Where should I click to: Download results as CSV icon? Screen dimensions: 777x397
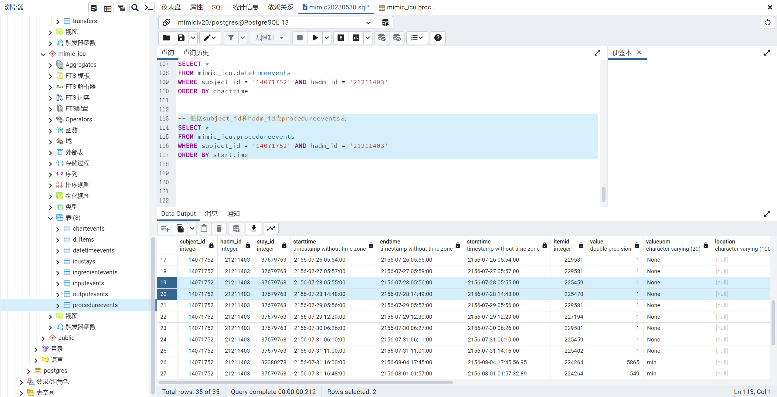tap(254, 229)
